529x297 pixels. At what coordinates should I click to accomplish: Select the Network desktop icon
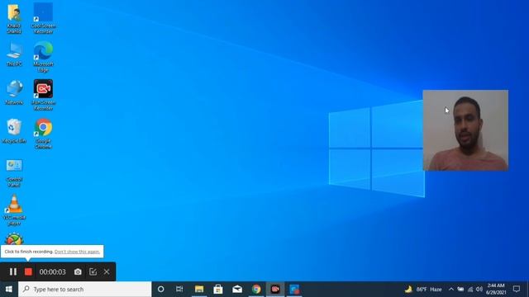point(14,92)
